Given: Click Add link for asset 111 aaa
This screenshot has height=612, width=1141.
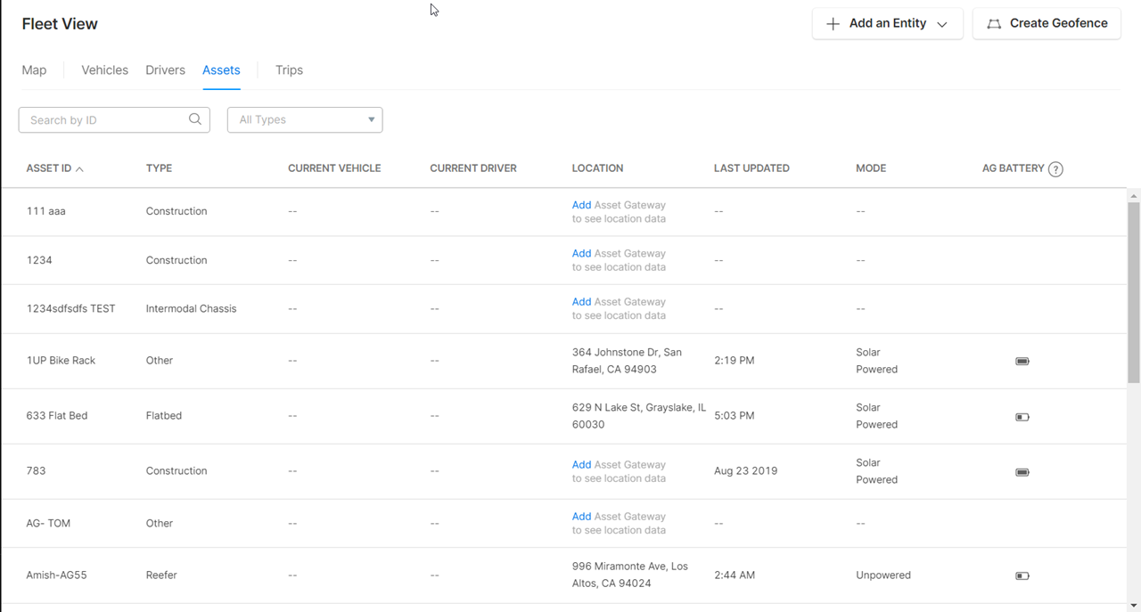Looking at the screenshot, I should [x=581, y=205].
